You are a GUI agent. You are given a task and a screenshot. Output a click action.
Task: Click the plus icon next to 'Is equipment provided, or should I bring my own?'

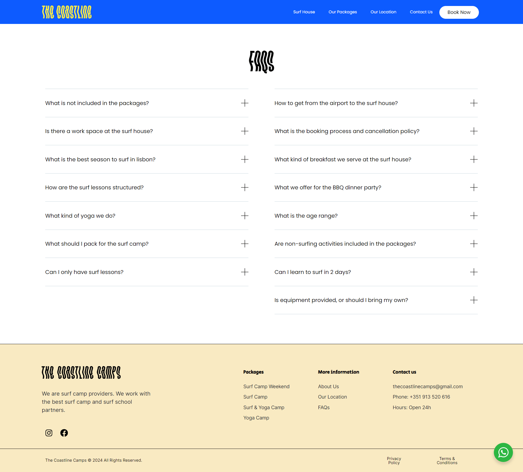tap(473, 300)
